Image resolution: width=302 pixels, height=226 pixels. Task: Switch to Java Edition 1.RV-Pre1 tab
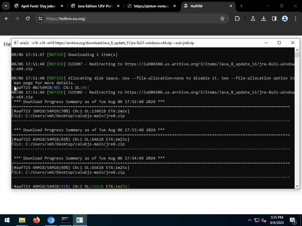(x=95, y=6)
